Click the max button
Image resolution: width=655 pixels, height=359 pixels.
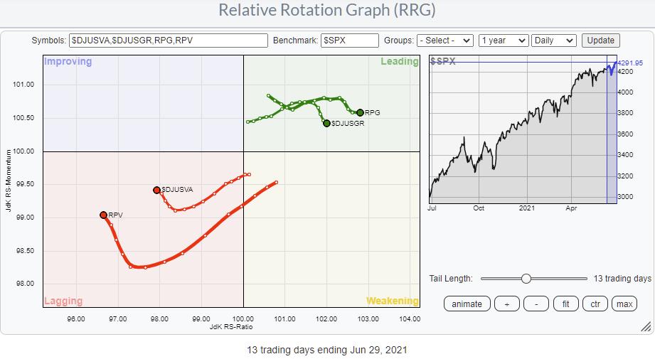(624, 304)
